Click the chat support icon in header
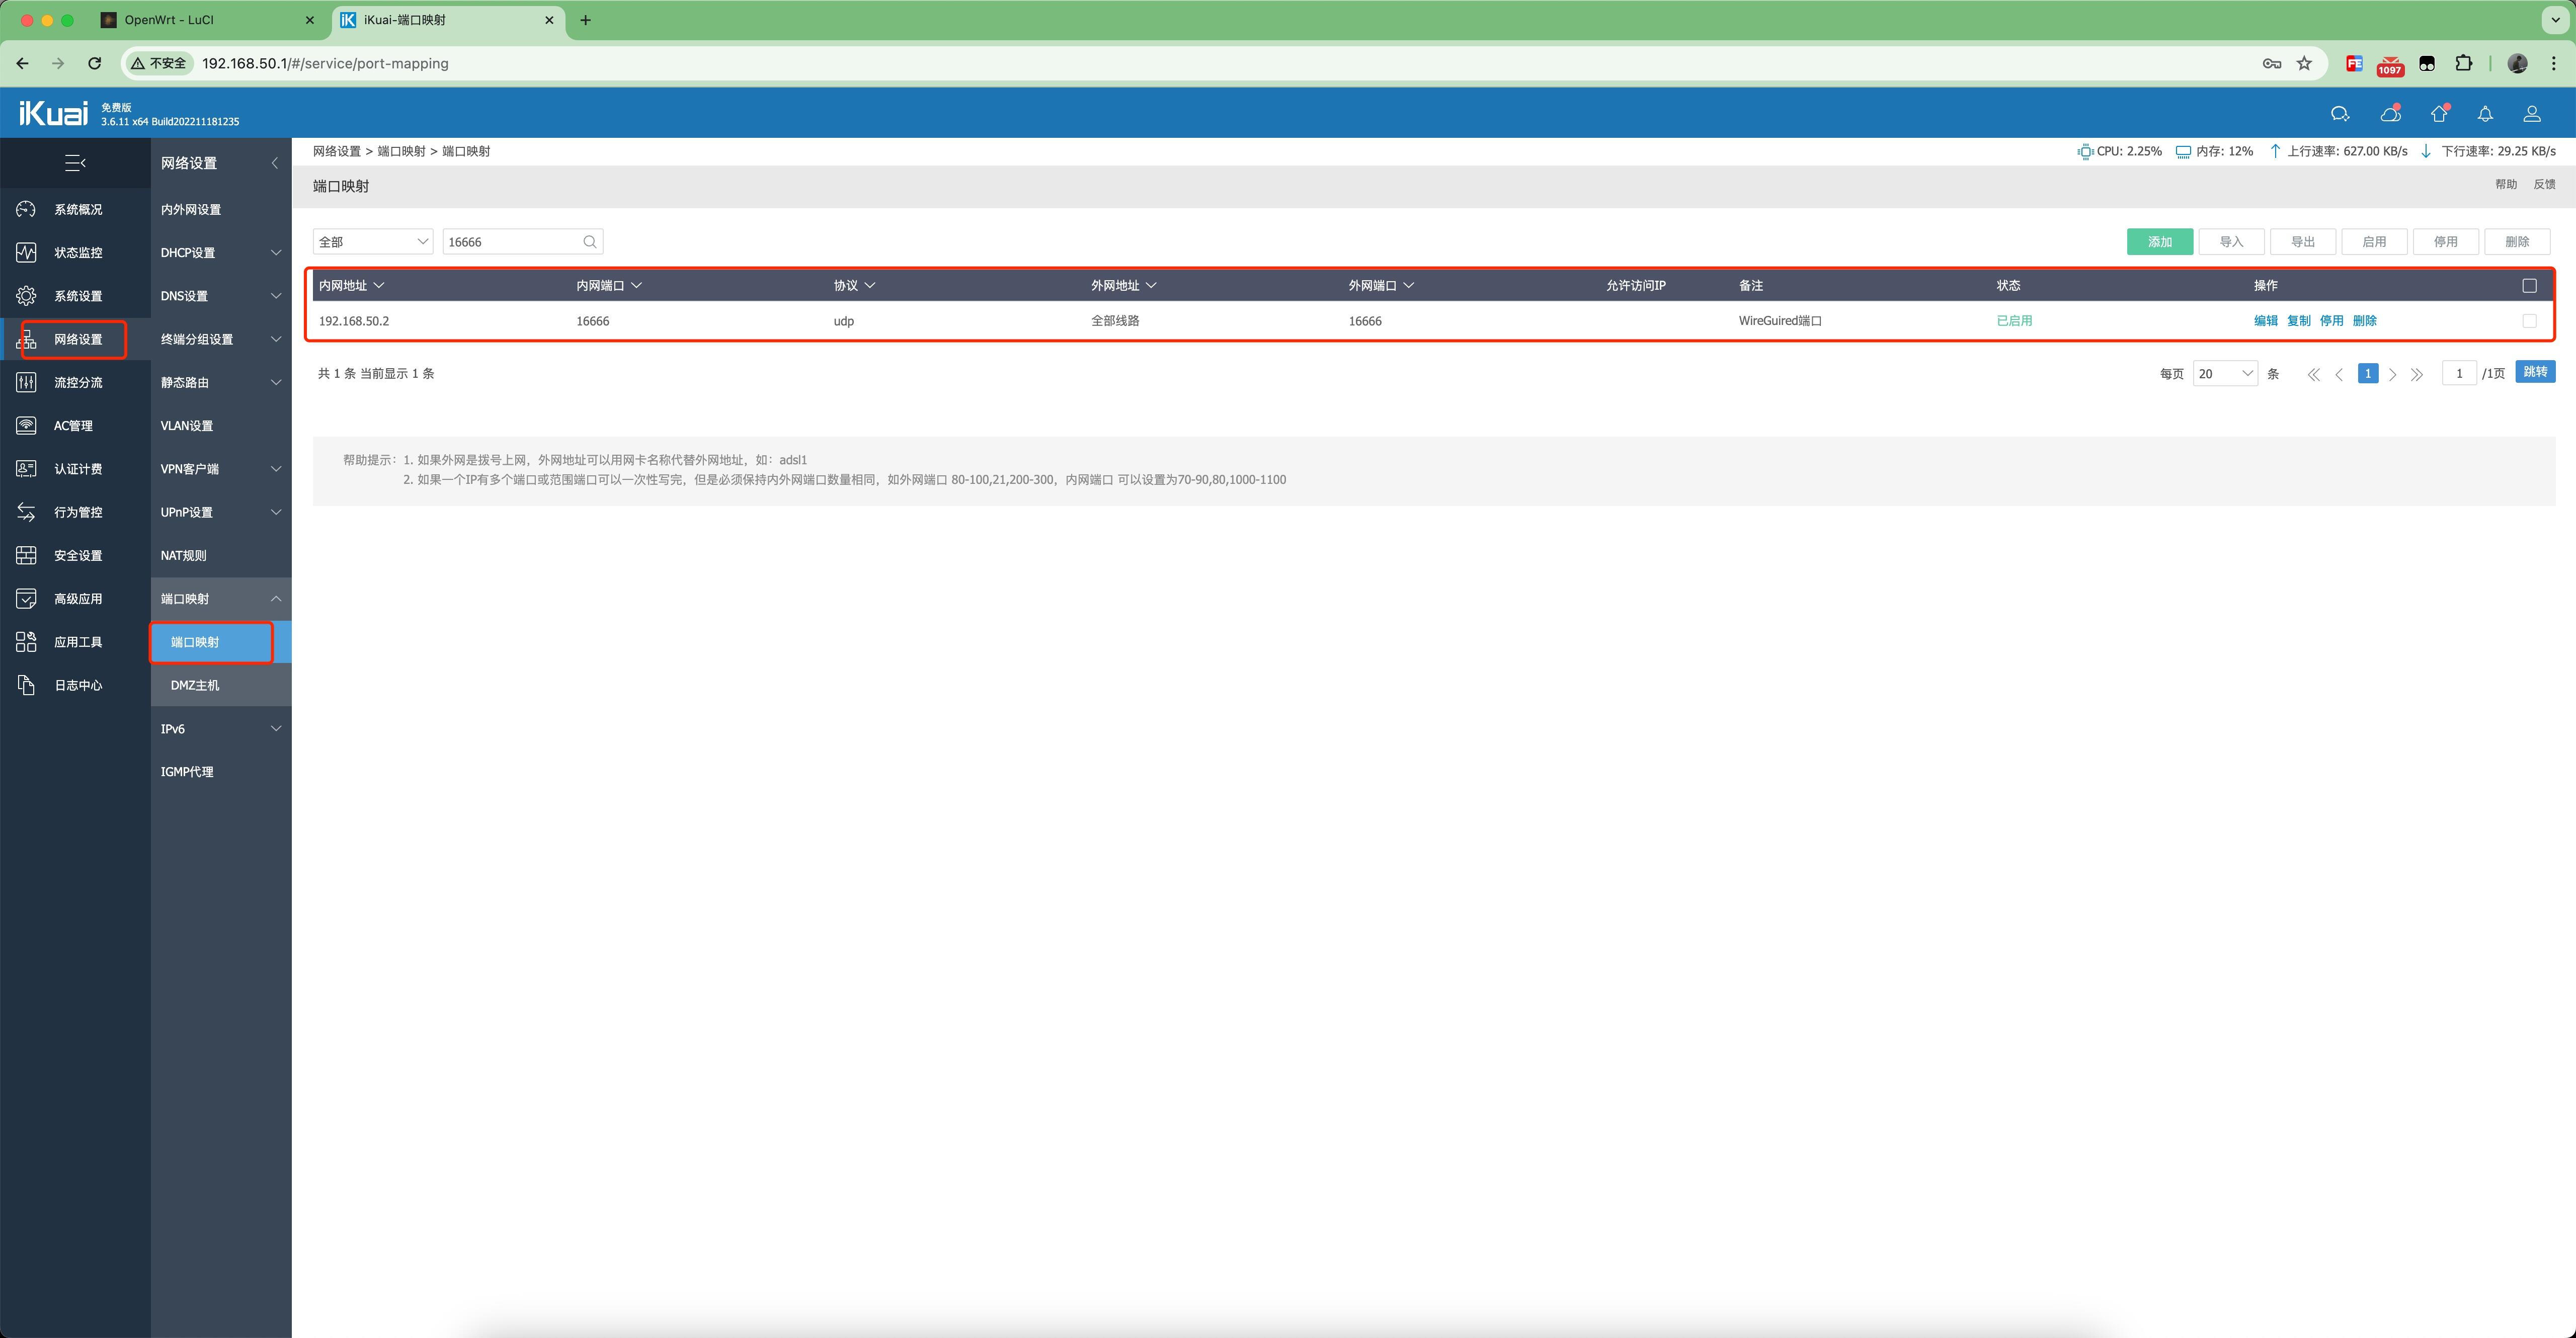 point(2340,114)
